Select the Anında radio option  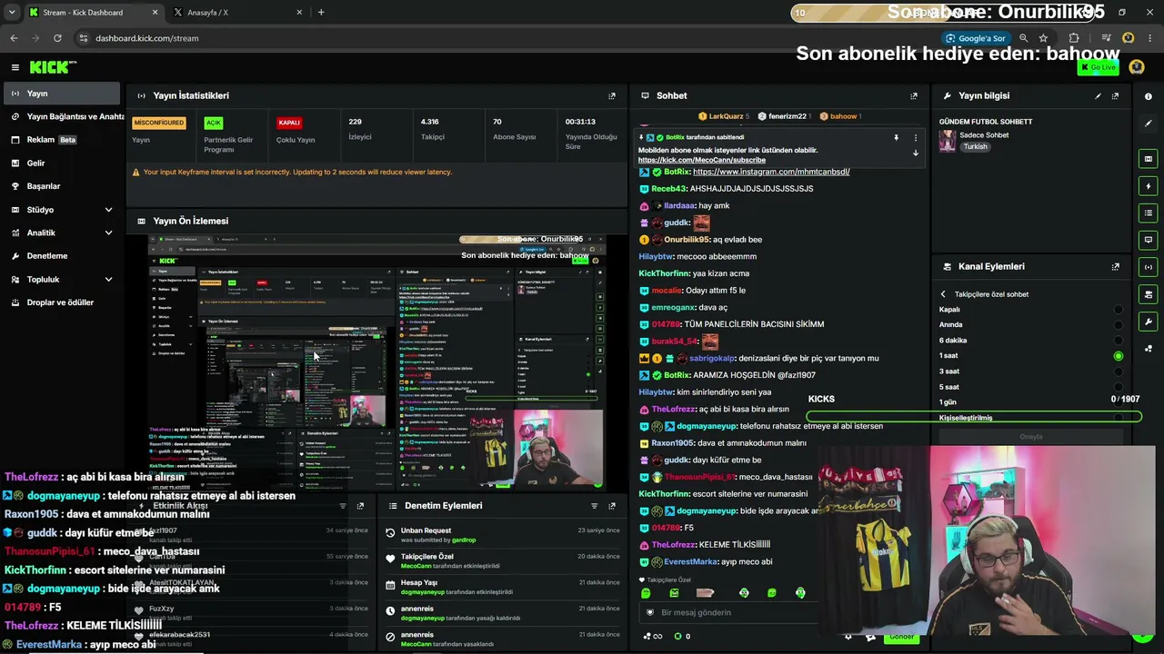coord(1119,325)
